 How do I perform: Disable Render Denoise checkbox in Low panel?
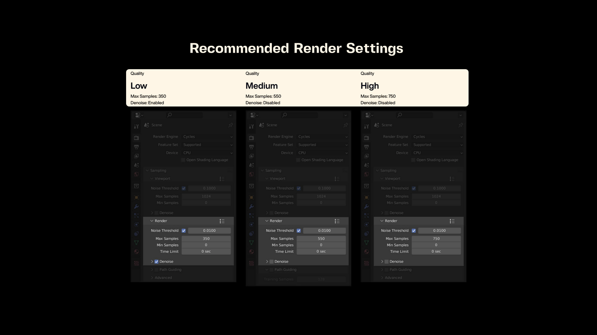(156, 262)
